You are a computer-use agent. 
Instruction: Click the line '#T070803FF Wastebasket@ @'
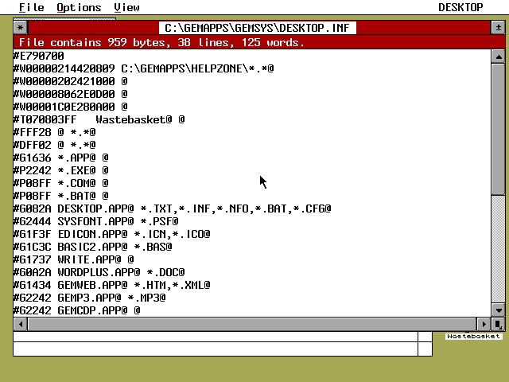(x=99, y=119)
